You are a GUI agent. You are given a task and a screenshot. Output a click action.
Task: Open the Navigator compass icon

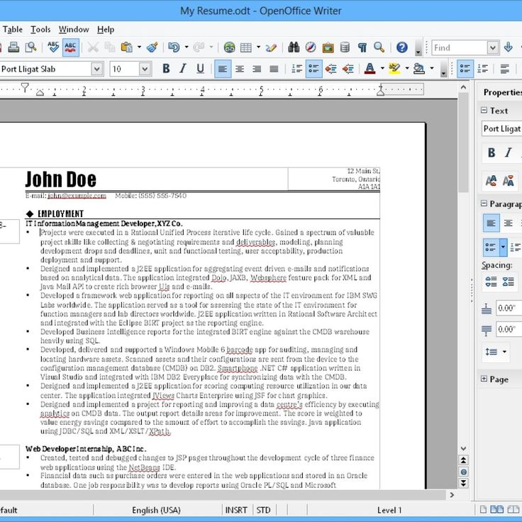311,48
